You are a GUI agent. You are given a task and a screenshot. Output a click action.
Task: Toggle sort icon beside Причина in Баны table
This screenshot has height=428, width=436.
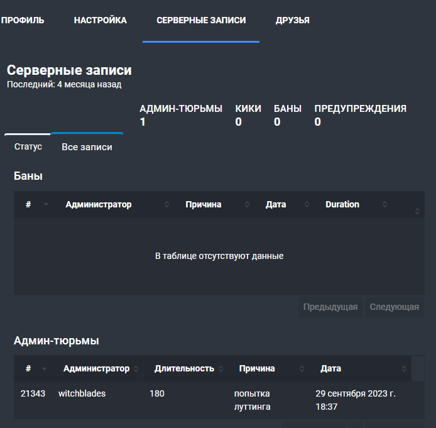247,204
